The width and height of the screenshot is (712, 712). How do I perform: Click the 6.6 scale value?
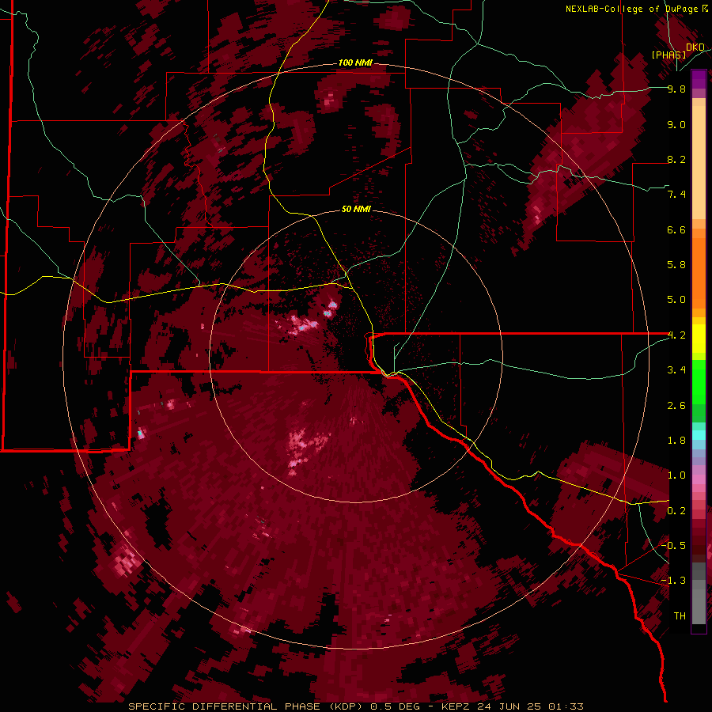click(x=676, y=229)
